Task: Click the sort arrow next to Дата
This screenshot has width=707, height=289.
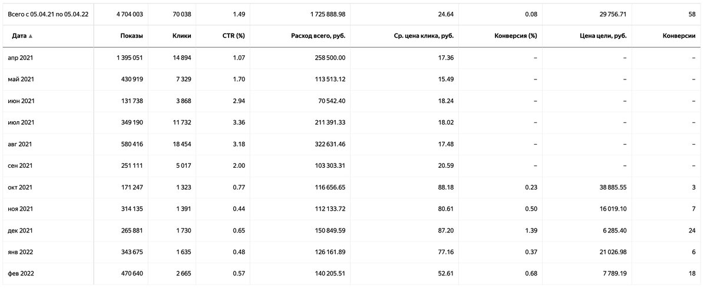Action: (31, 36)
